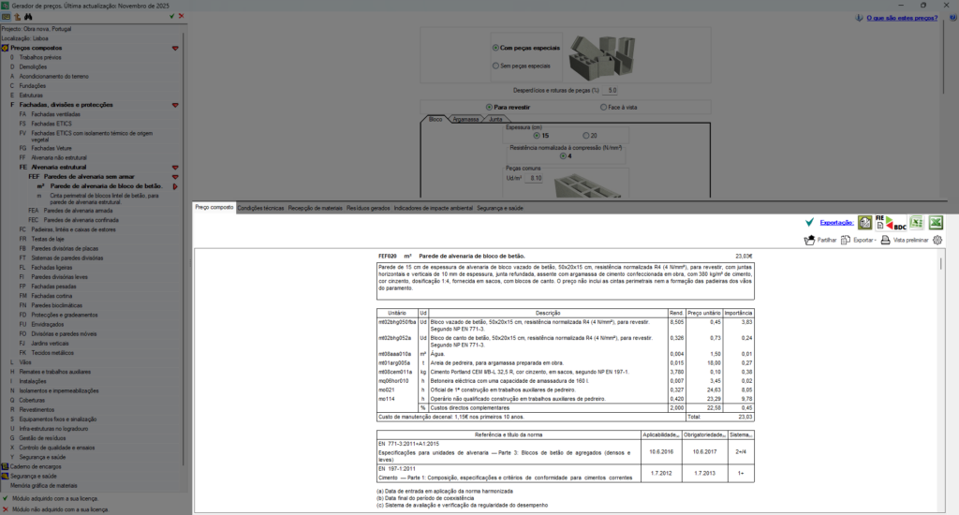The width and height of the screenshot is (959, 515).
Task: Open the Isolamentos e impermeabilizações chapter
Action: pos(59,390)
